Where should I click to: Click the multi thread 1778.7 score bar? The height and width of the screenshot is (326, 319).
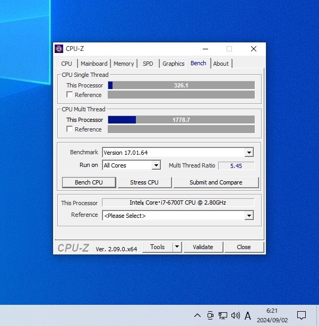click(x=181, y=120)
